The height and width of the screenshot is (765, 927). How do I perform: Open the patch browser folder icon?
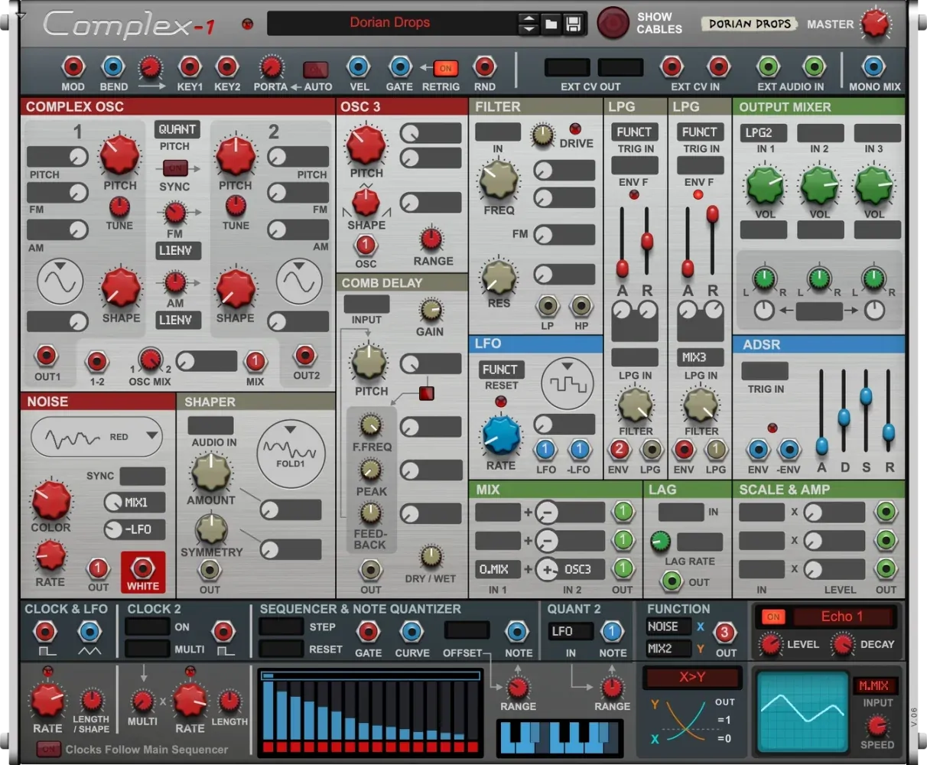(x=551, y=24)
